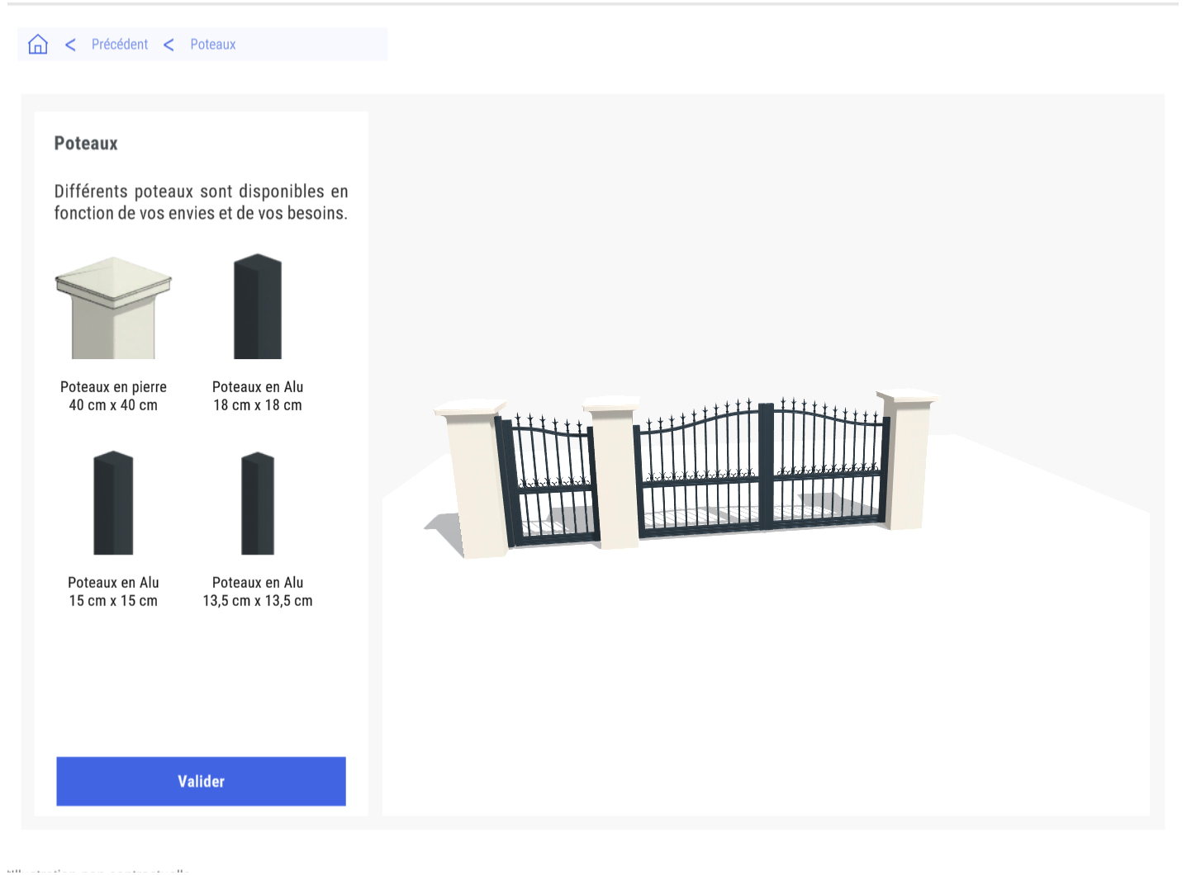This screenshot has width=1187, height=875.
Task: Click the home icon in breadcrumb
Action: pyautogui.click(x=38, y=45)
